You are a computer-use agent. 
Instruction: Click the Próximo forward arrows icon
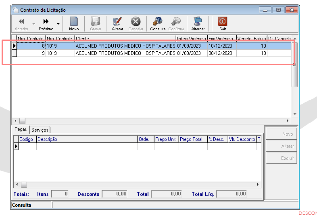pyautogui.click(x=46, y=21)
